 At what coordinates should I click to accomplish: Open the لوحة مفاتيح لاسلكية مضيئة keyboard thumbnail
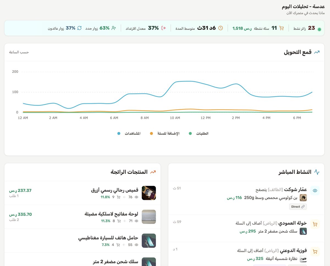tap(149, 217)
